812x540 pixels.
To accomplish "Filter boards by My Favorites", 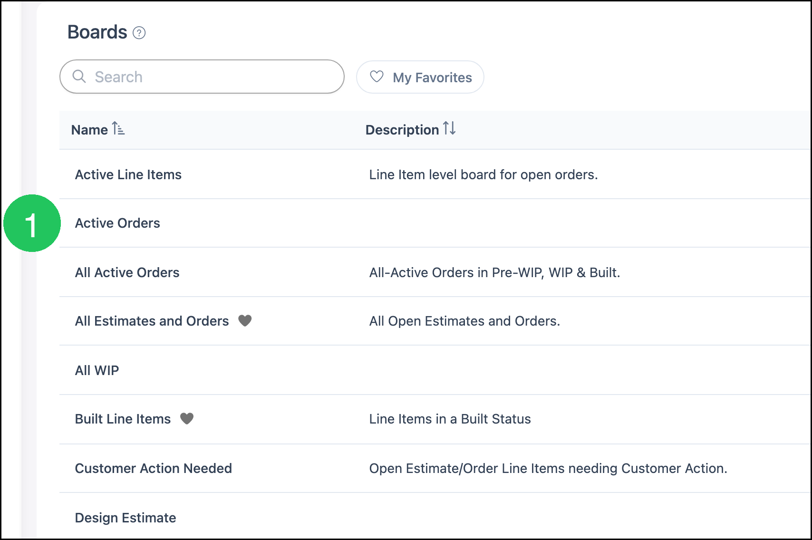I will tap(420, 77).
